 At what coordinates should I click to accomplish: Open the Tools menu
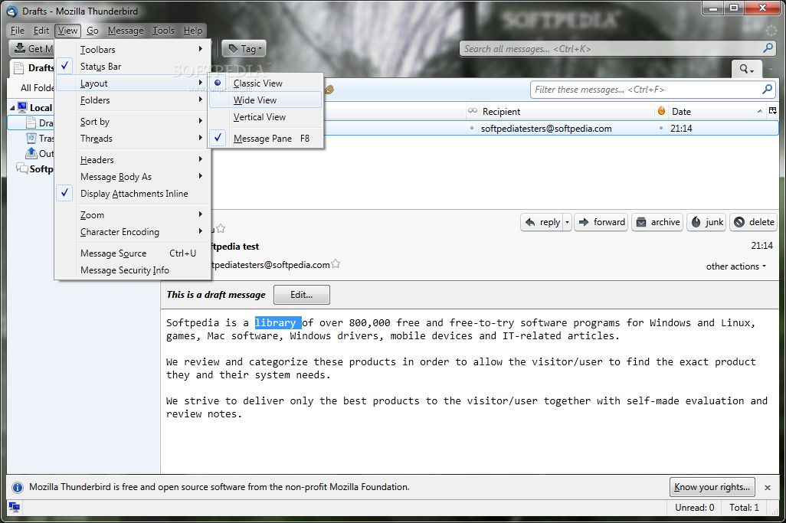[x=163, y=31]
